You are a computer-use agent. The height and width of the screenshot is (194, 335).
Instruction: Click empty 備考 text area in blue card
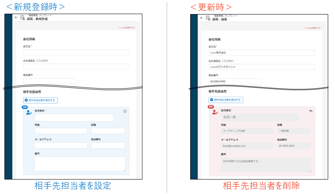tap(80, 164)
